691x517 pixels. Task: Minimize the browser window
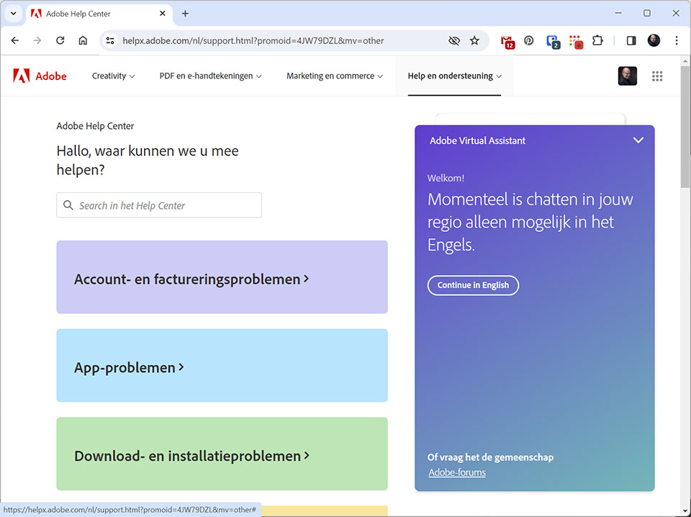(618, 13)
